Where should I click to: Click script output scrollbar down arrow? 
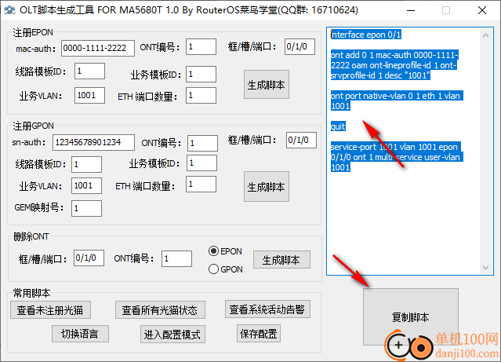click(485, 267)
